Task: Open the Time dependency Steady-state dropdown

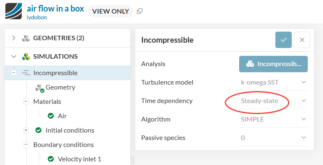Action: click(273, 101)
